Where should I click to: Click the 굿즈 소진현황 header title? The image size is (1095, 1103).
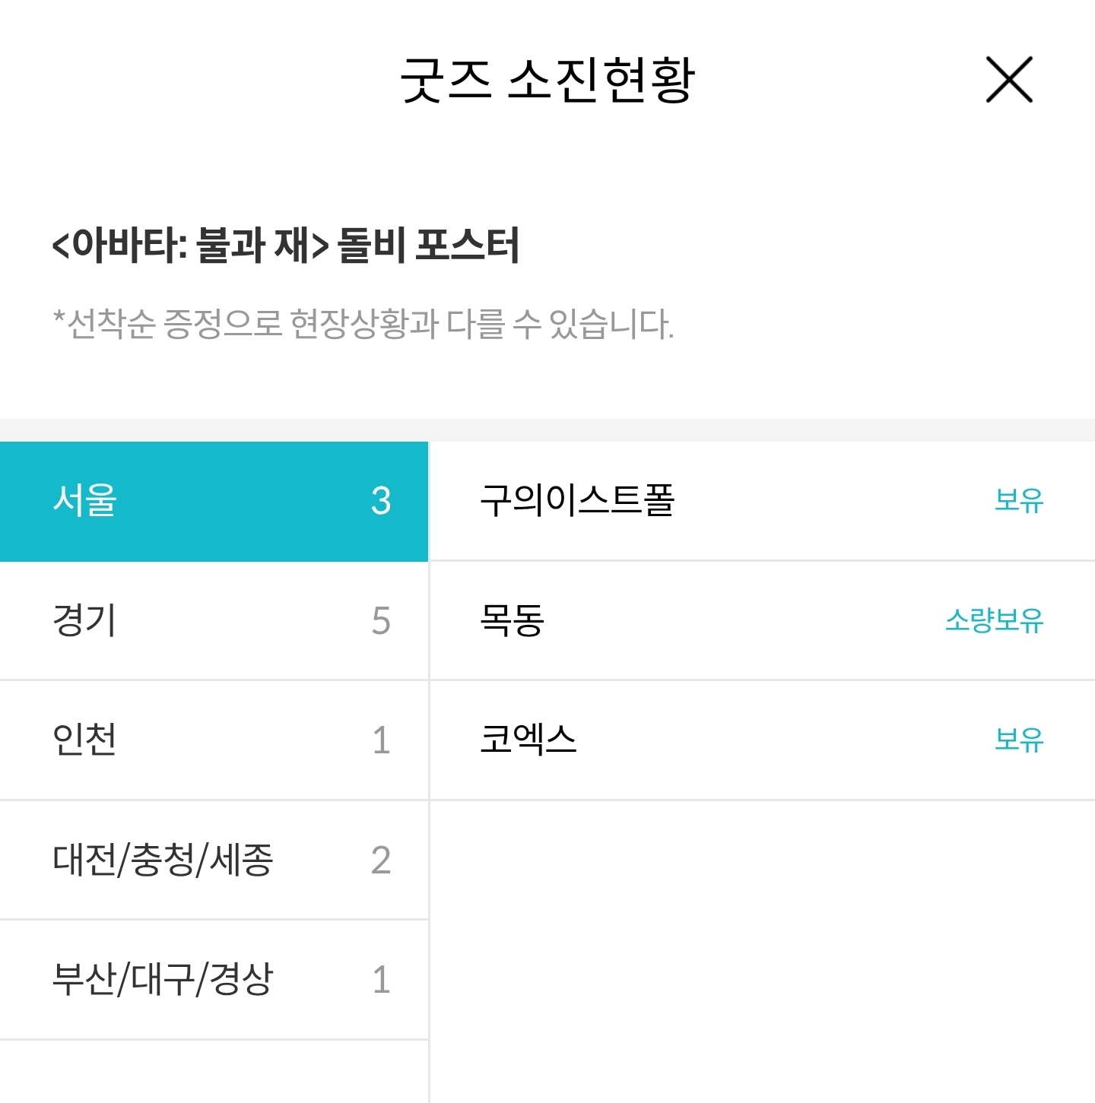point(547,80)
